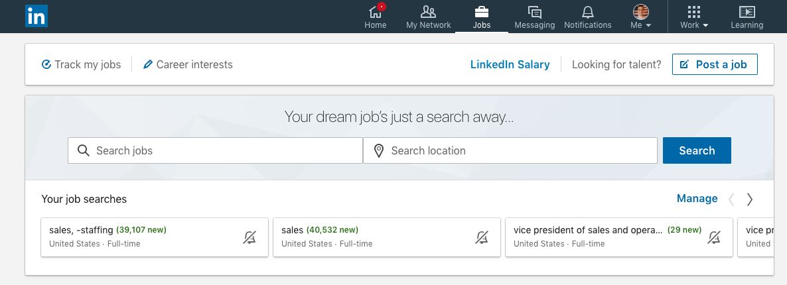
Task: Click the Career interests pencil icon
Action: [147, 64]
